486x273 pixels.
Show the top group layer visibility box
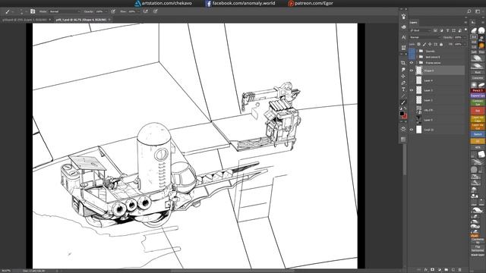pos(412,51)
